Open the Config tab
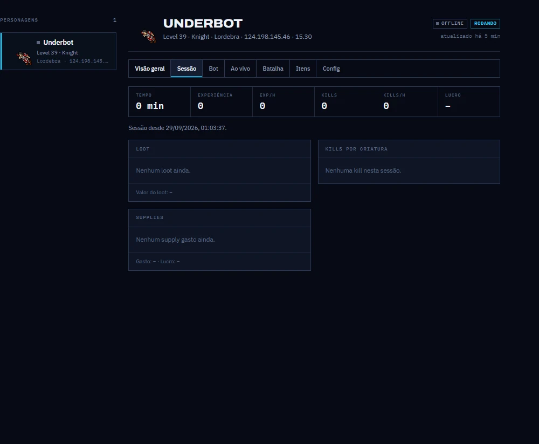Viewport: 539px width, 444px height. (x=331, y=69)
